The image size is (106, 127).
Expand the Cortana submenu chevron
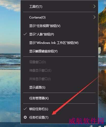pos(94,17)
